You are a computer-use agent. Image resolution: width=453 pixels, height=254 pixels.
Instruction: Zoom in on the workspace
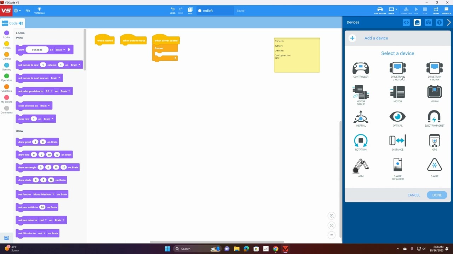tap(332, 216)
